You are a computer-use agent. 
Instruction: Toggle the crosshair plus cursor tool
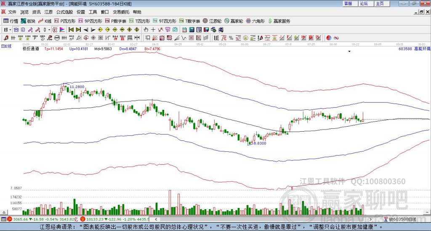153,30
